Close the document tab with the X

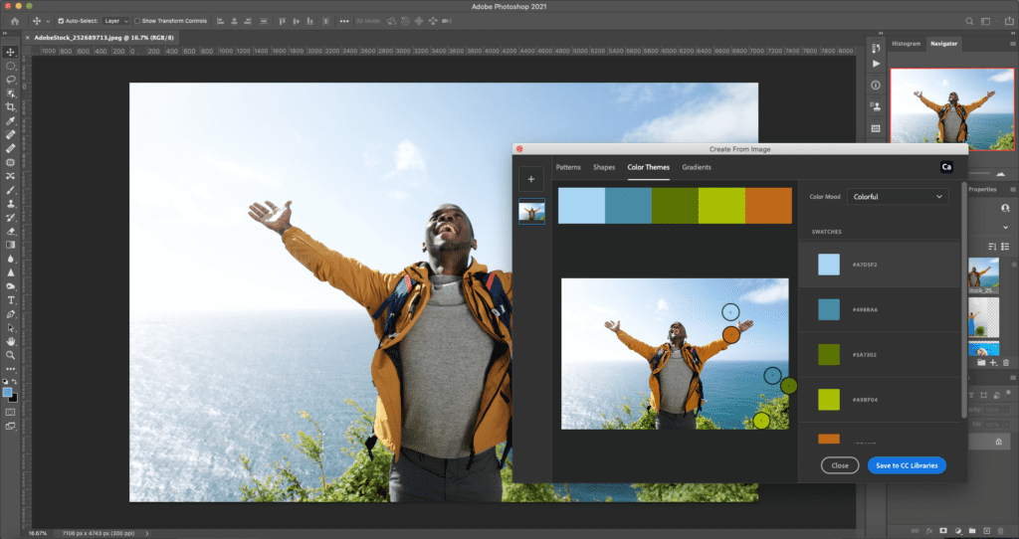[x=27, y=38]
